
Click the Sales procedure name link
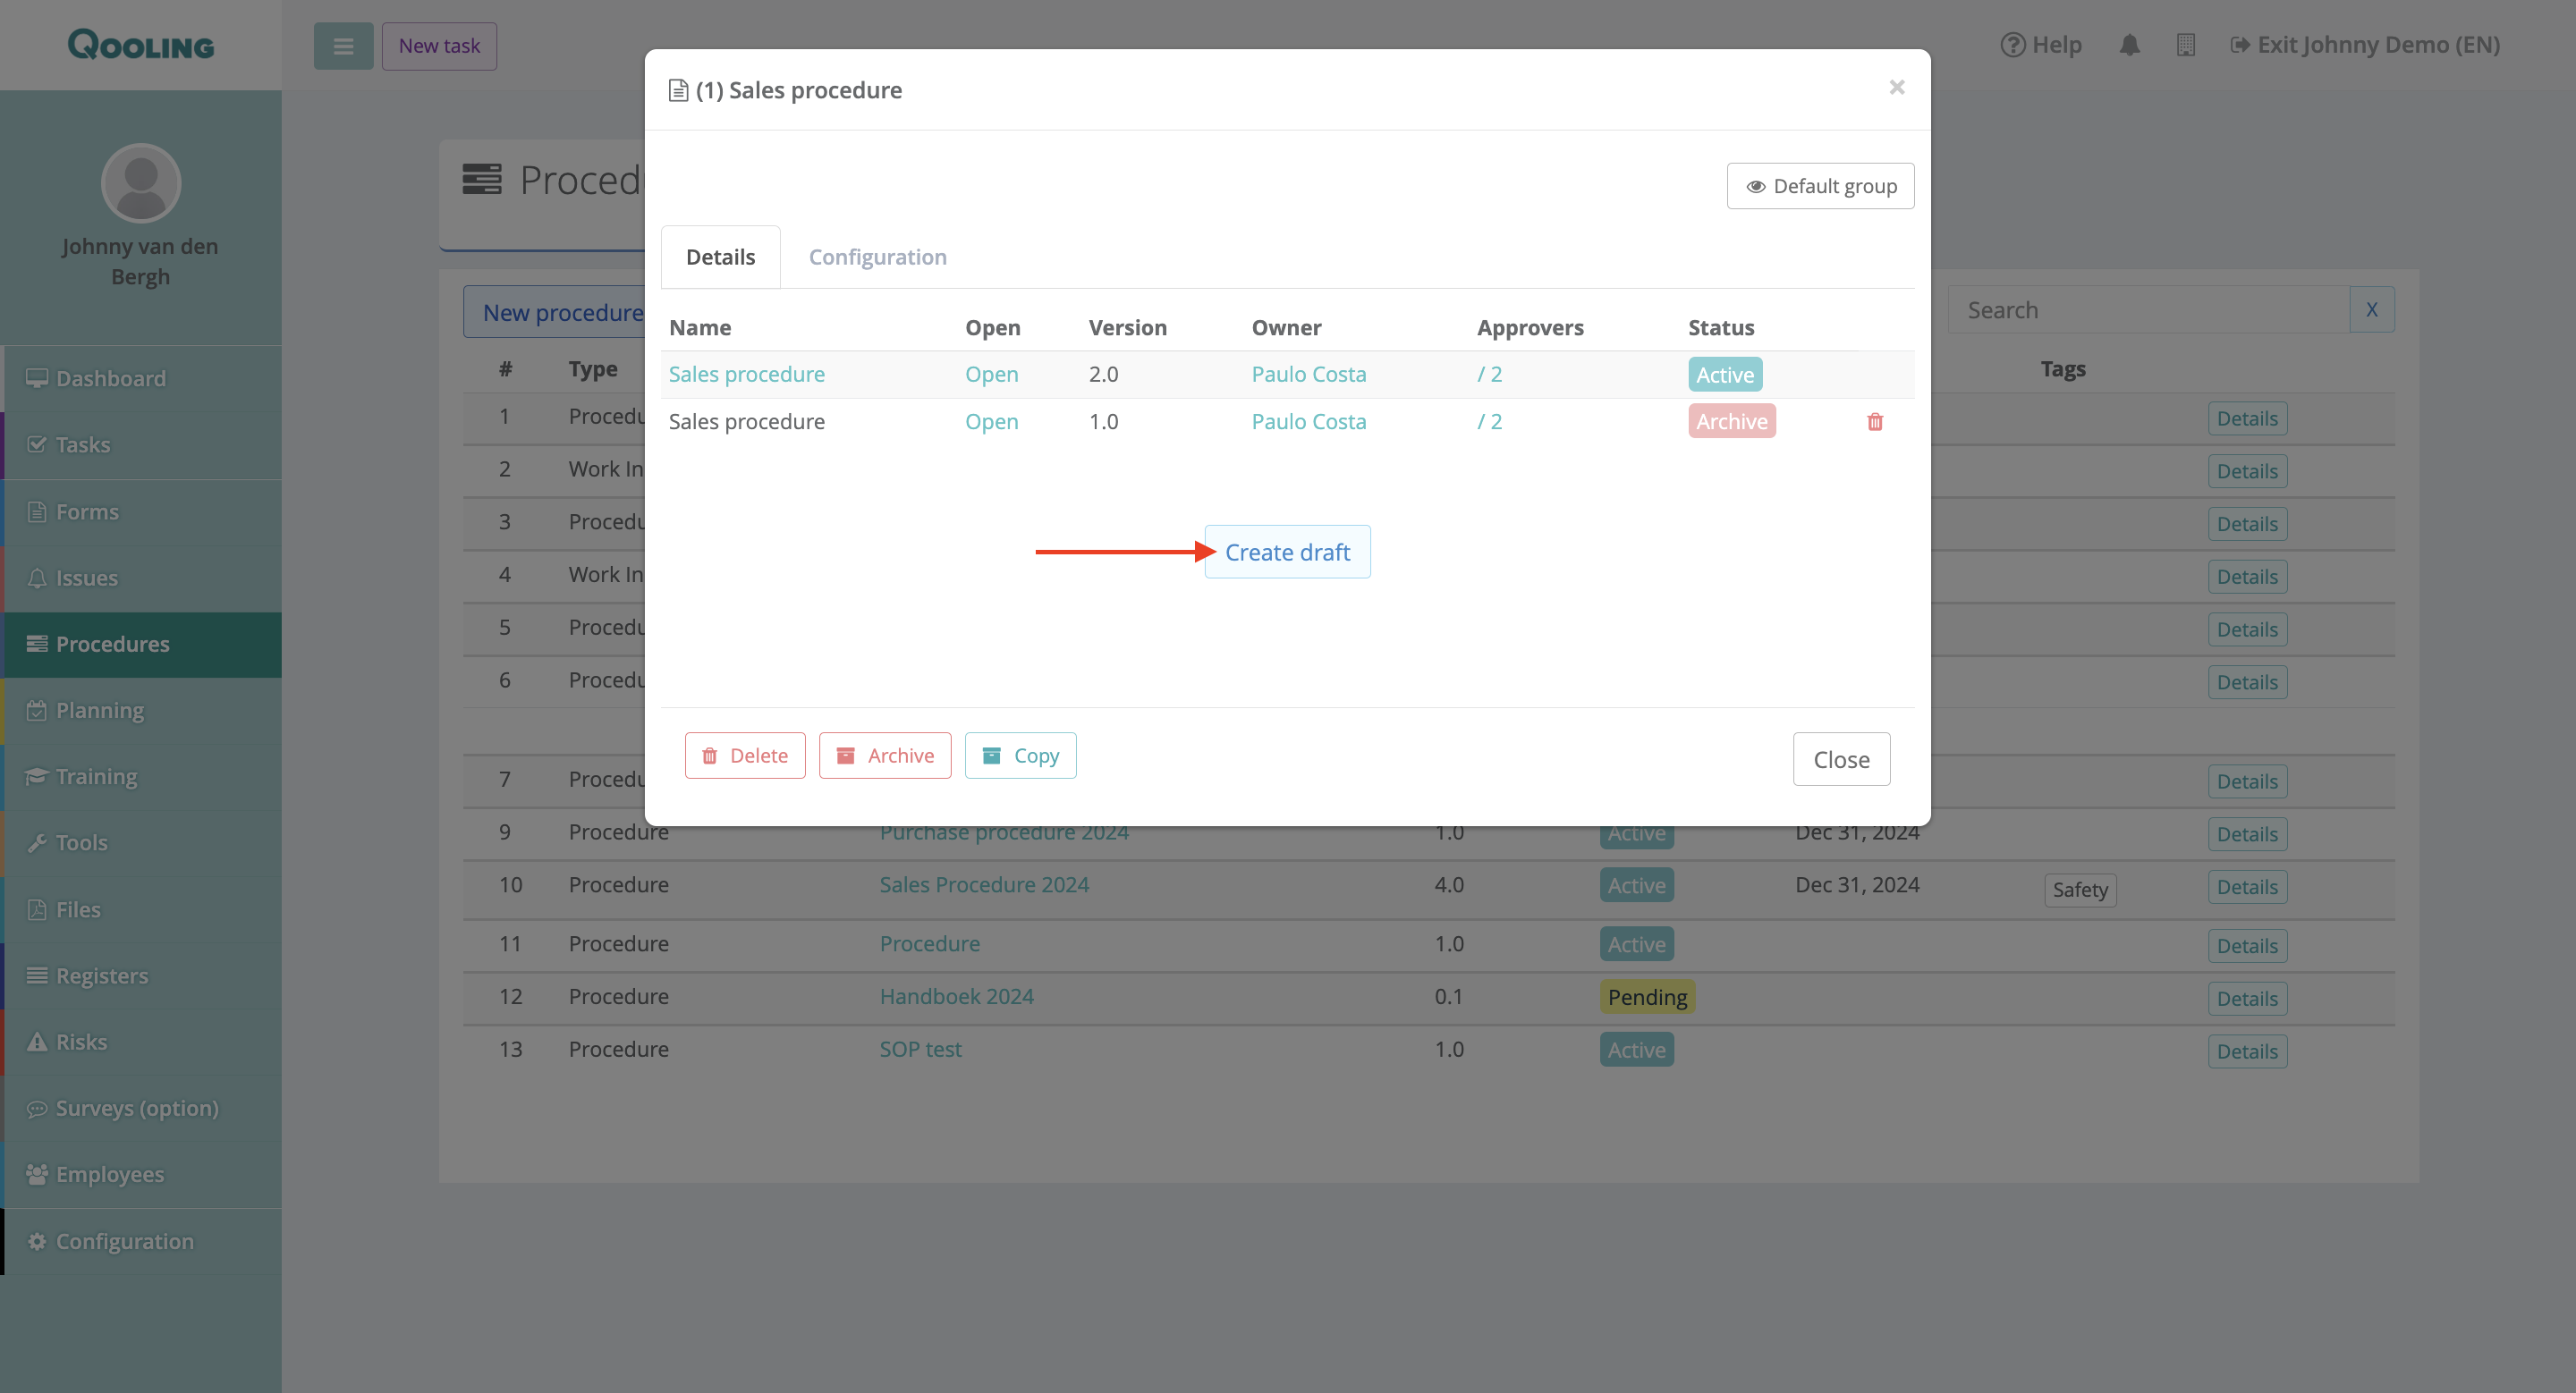(746, 374)
